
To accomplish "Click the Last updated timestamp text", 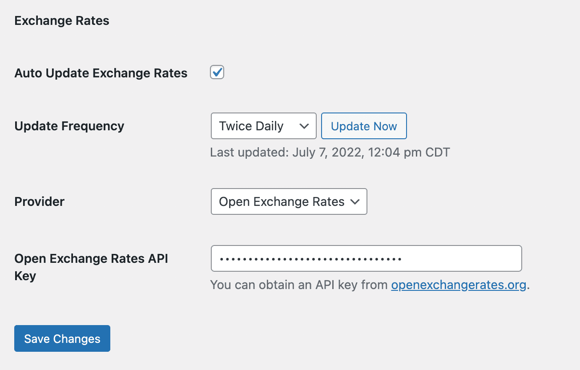I will 330,152.
